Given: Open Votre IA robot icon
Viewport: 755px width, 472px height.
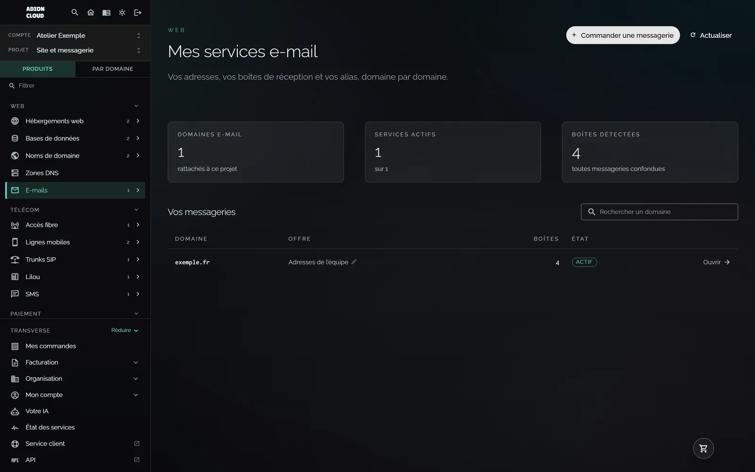Looking at the screenshot, I should point(15,411).
